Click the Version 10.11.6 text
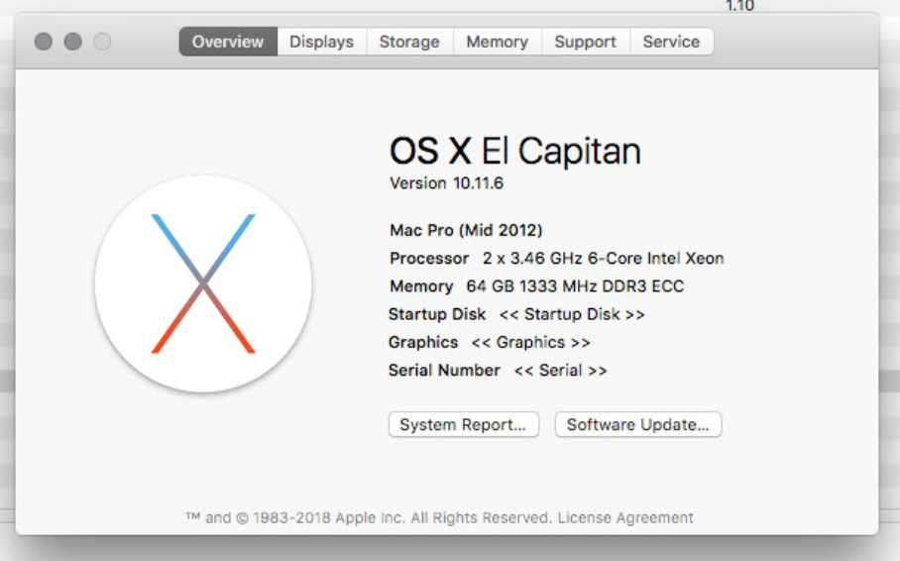The image size is (900, 561). [x=447, y=183]
